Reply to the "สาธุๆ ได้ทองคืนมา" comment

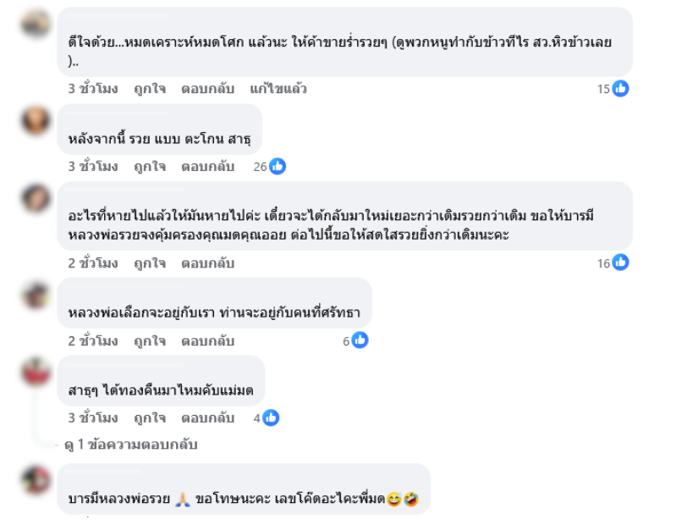coord(207,417)
